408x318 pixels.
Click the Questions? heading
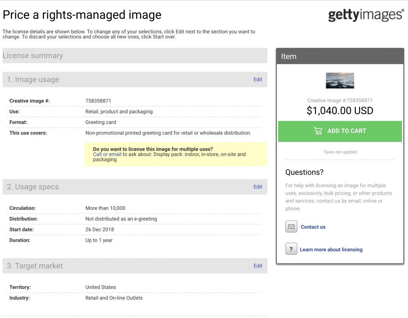pos(304,172)
